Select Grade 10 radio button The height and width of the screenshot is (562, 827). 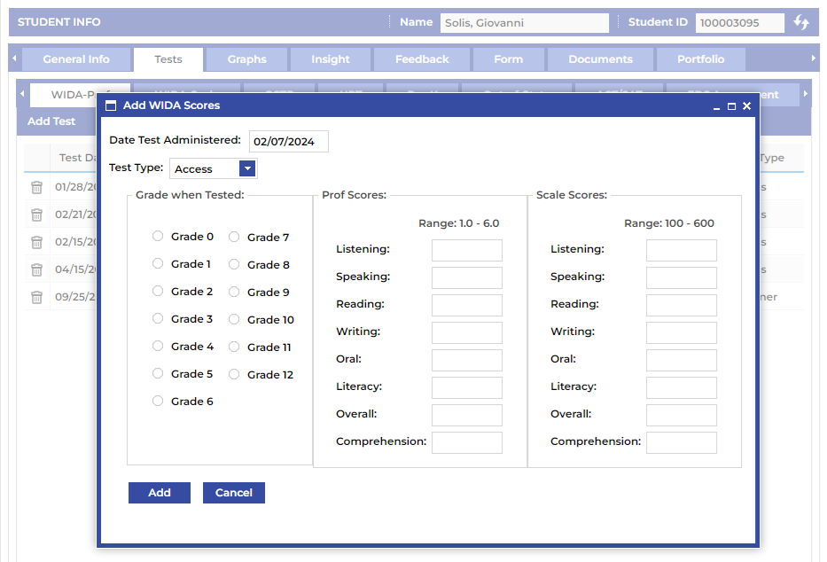234,319
